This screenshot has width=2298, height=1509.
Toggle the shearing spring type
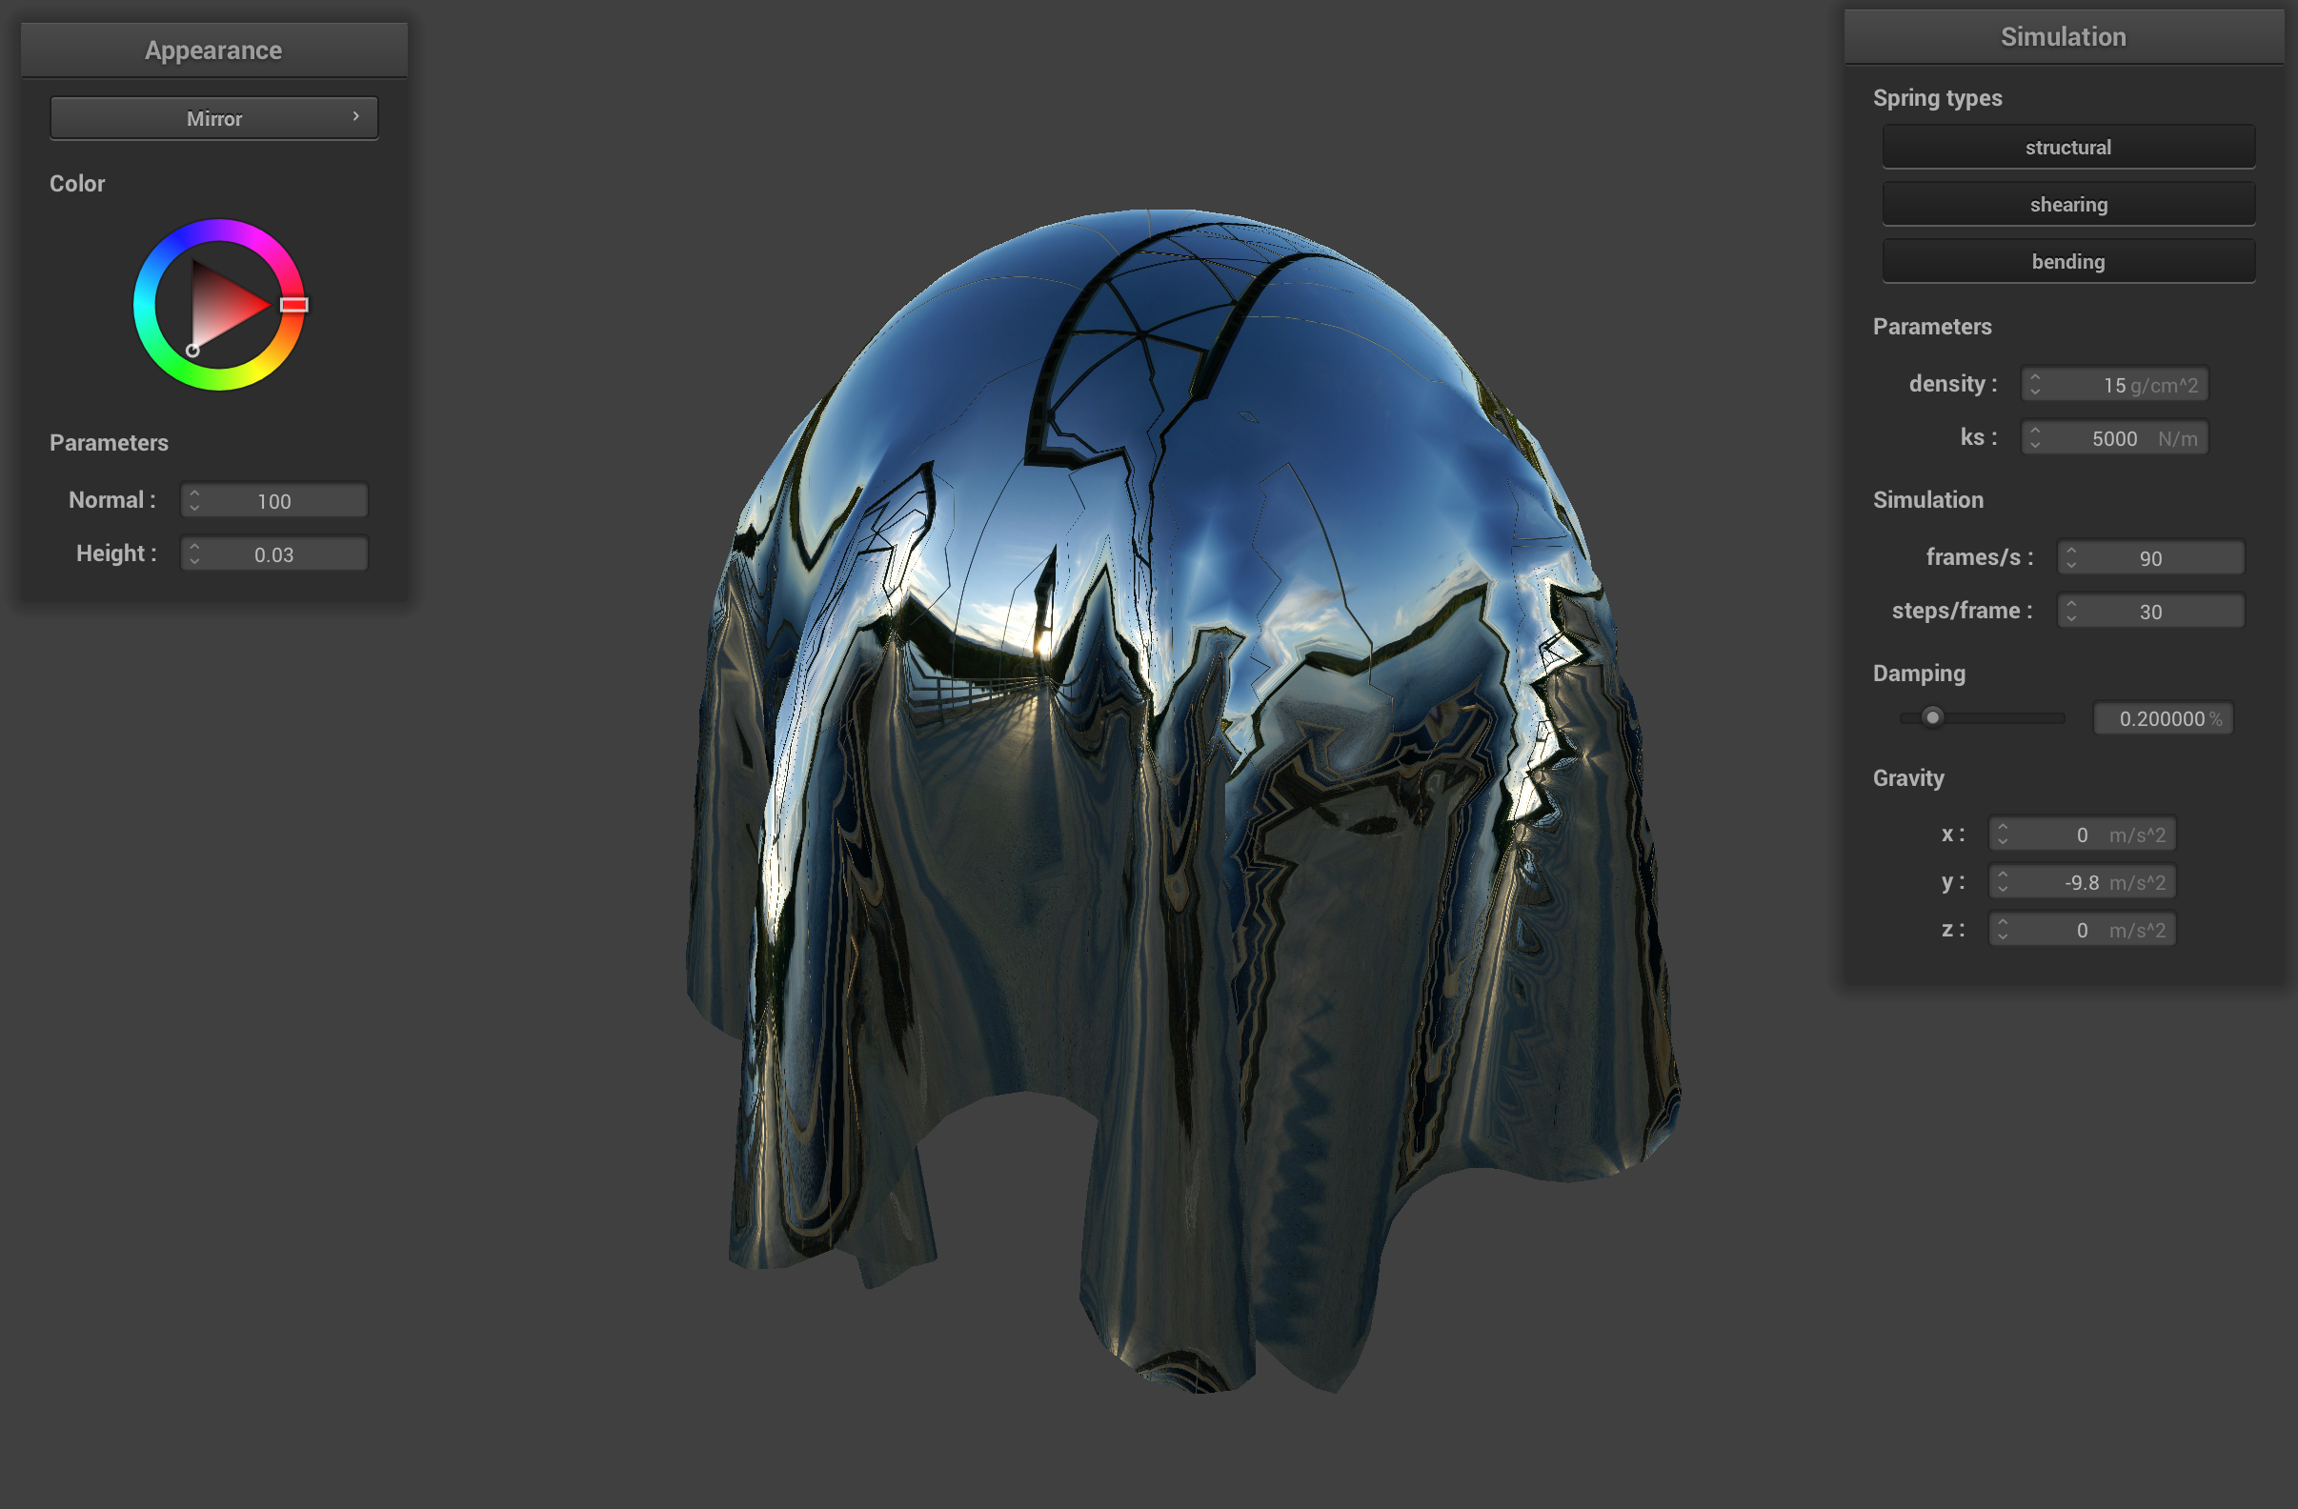(x=2067, y=204)
